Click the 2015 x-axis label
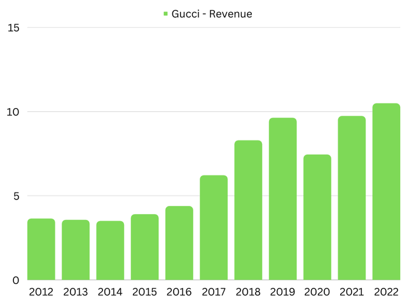Image resolution: width=407 pixels, height=305 pixels. [x=144, y=292]
